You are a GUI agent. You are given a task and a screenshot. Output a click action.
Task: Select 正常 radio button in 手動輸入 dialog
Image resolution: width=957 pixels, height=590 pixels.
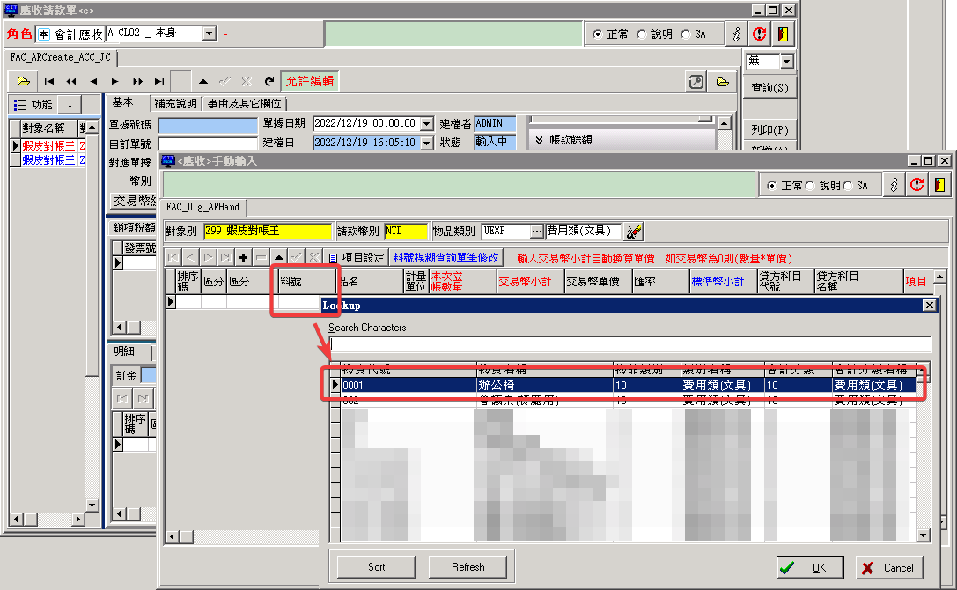772,186
